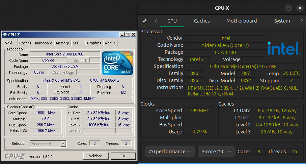
Task: Click the Temp. value '25.00°C'
Action: click(x=291, y=74)
